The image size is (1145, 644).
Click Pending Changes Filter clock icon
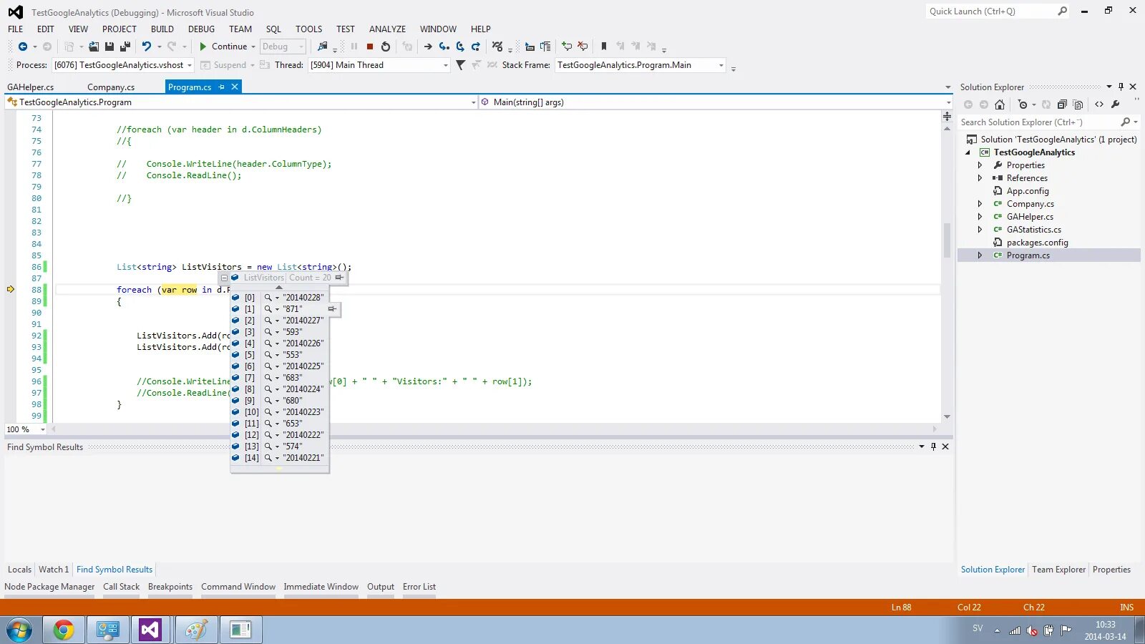tap(1023, 104)
